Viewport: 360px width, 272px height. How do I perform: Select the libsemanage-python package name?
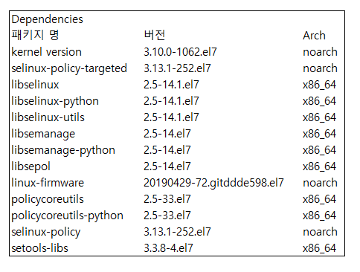(x=63, y=150)
